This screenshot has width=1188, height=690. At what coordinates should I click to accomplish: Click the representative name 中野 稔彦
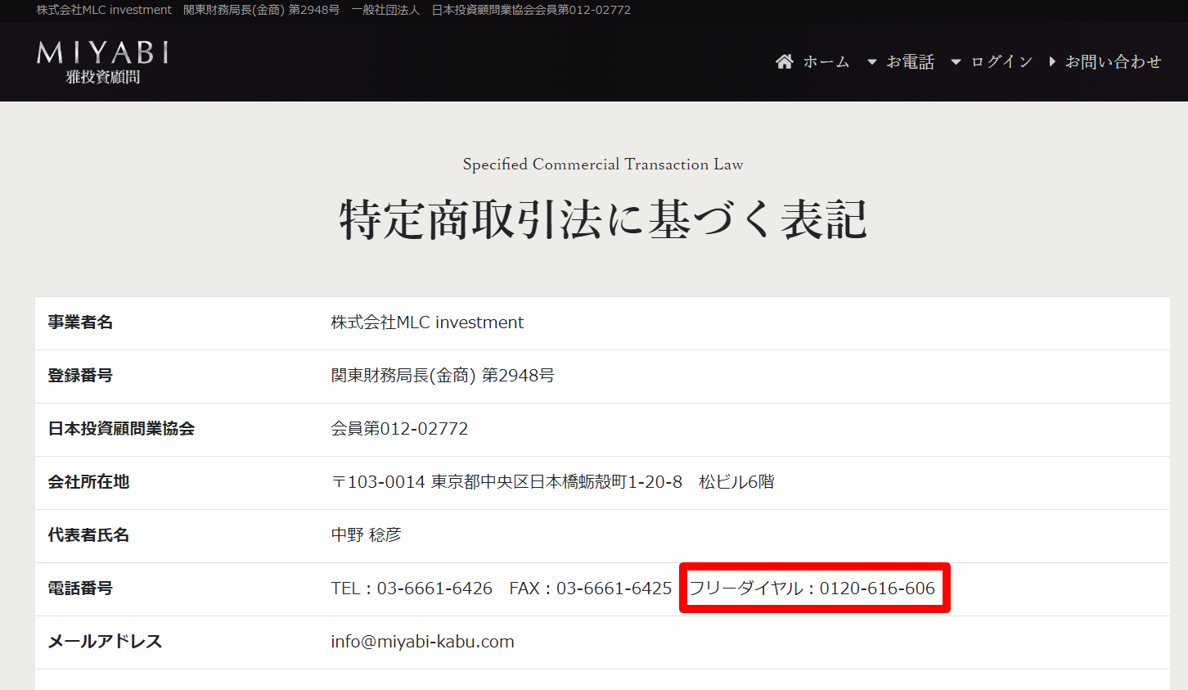click(366, 535)
